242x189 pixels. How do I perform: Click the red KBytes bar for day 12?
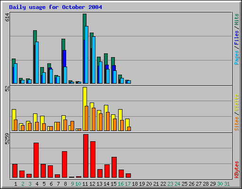93,159
